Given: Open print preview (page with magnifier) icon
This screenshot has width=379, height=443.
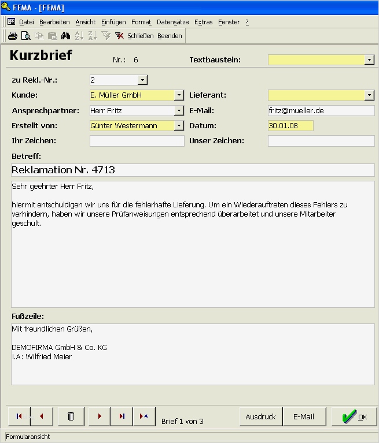Looking at the screenshot, I should 26,36.
